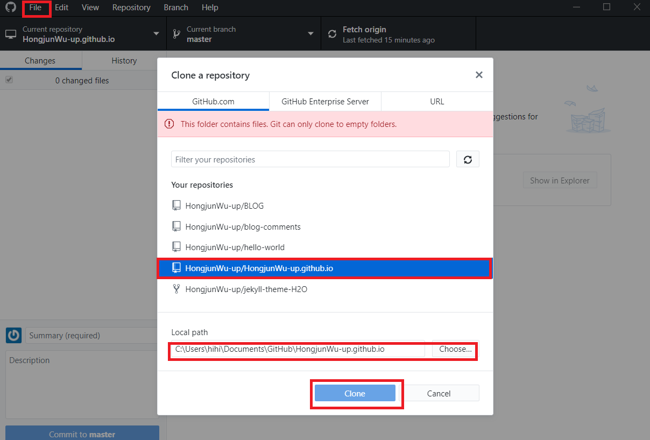
Task: Click the 'Your repositories' heading
Action: 202,185
